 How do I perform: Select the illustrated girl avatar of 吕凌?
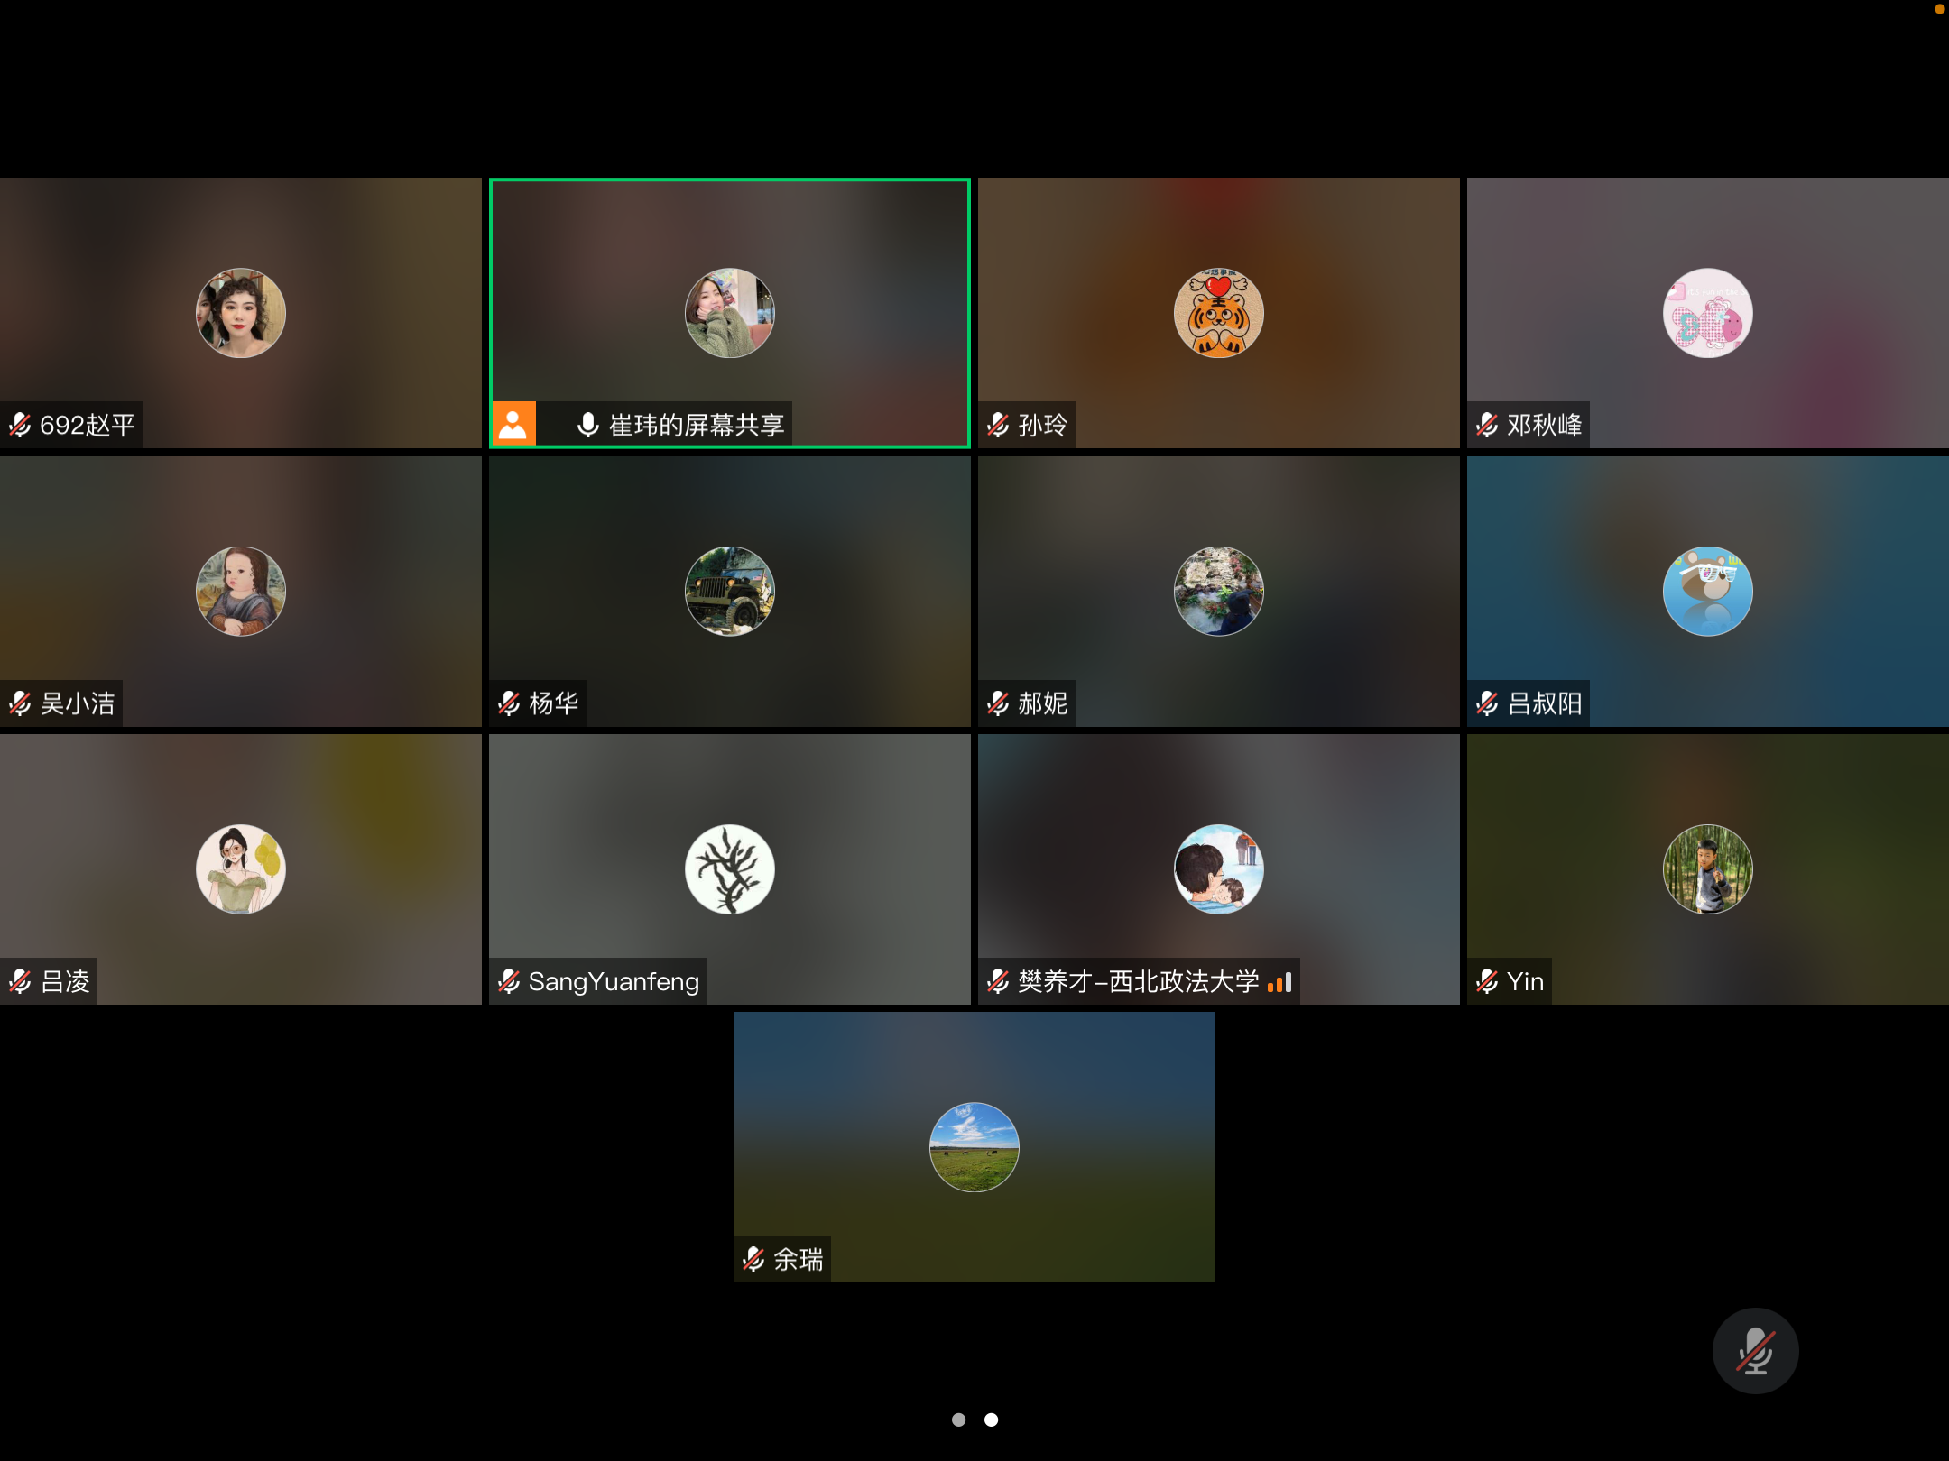pyautogui.click(x=240, y=869)
